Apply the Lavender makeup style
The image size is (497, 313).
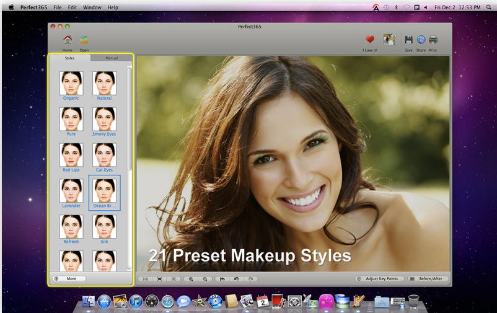pyautogui.click(x=71, y=193)
